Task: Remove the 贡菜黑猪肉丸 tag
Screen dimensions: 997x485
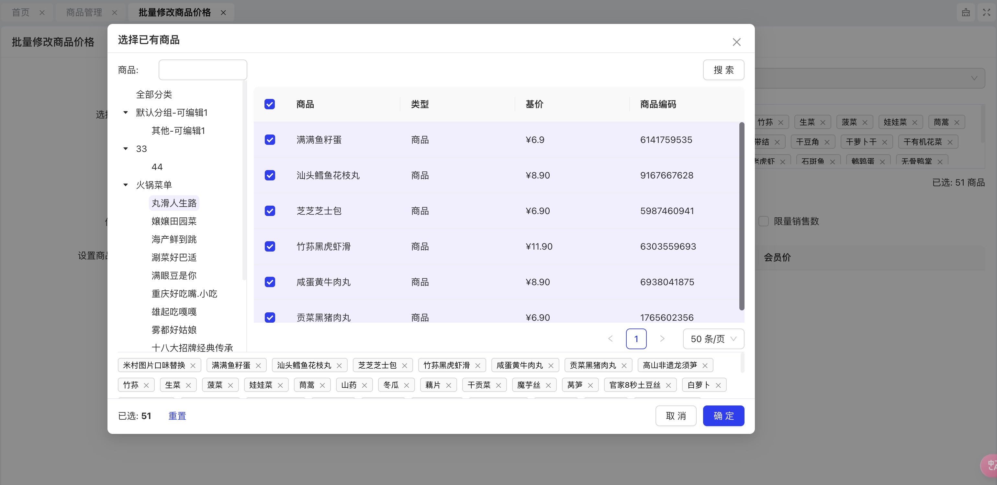Action: [624, 366]
